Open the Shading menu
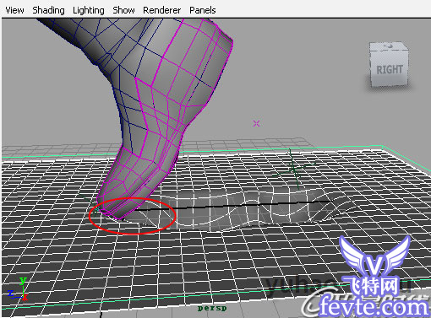The image size is (431, 318). [x=48, y=10]
